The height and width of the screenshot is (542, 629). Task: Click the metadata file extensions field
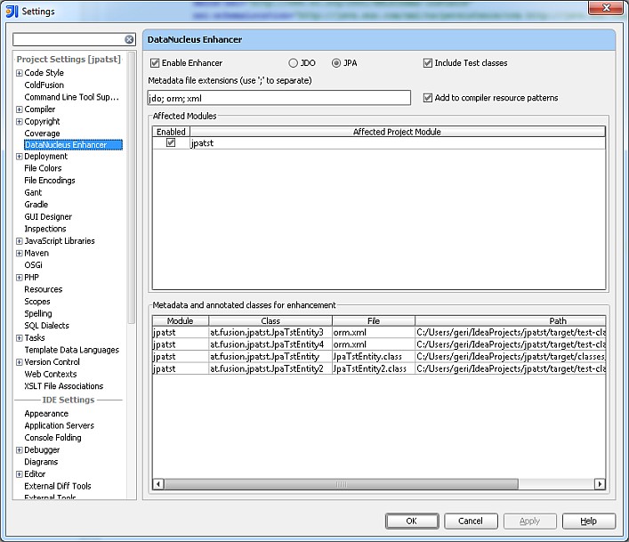point(279,98)
